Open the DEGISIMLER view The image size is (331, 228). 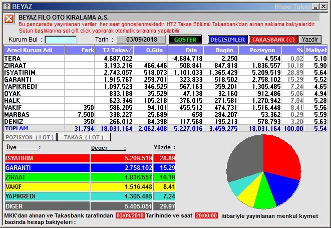pos(227,40)
